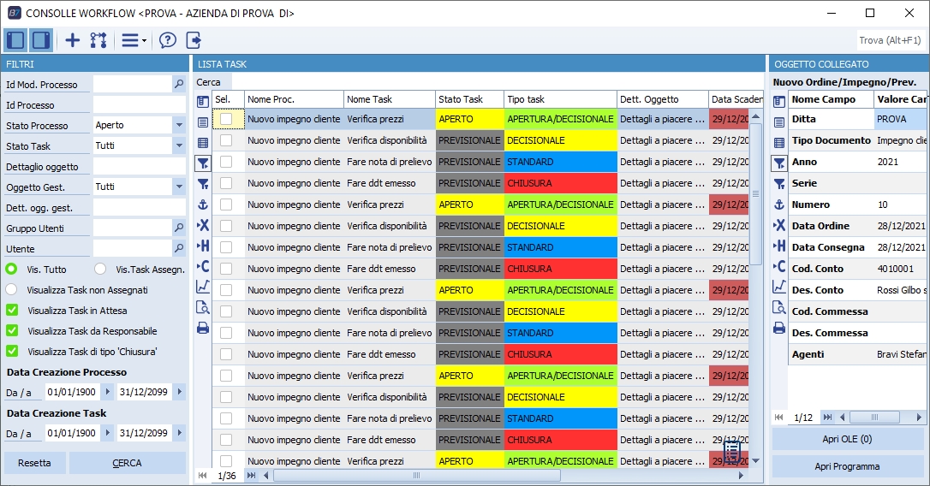Image resolution: width=930 pixels, height=486 pixels.
Task: Toggle the left panel layout button in toolbar
Action: pos(15,40)
